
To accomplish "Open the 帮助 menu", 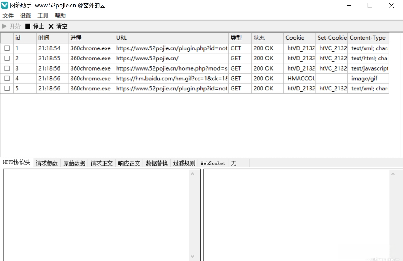I will coord(60,16).
